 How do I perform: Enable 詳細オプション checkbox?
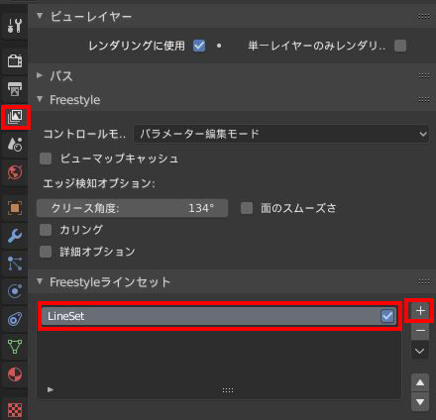point(46,252)
